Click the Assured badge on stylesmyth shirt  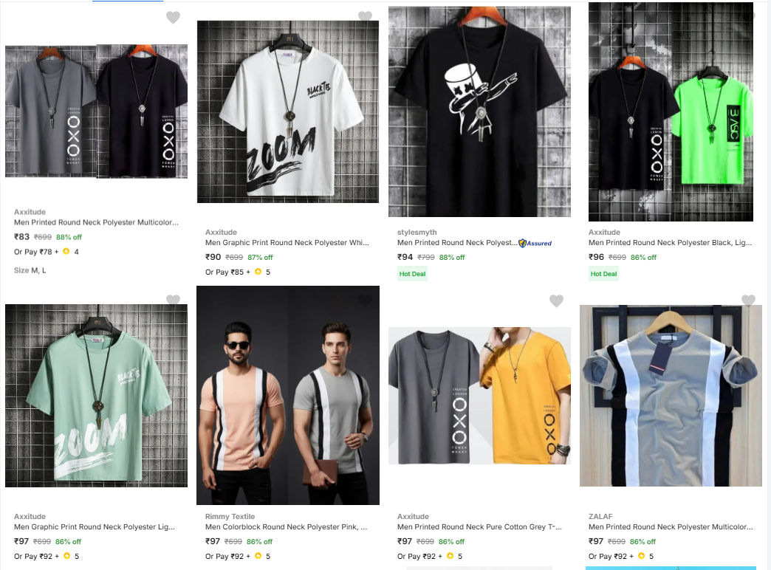click(x=535, y=243)
